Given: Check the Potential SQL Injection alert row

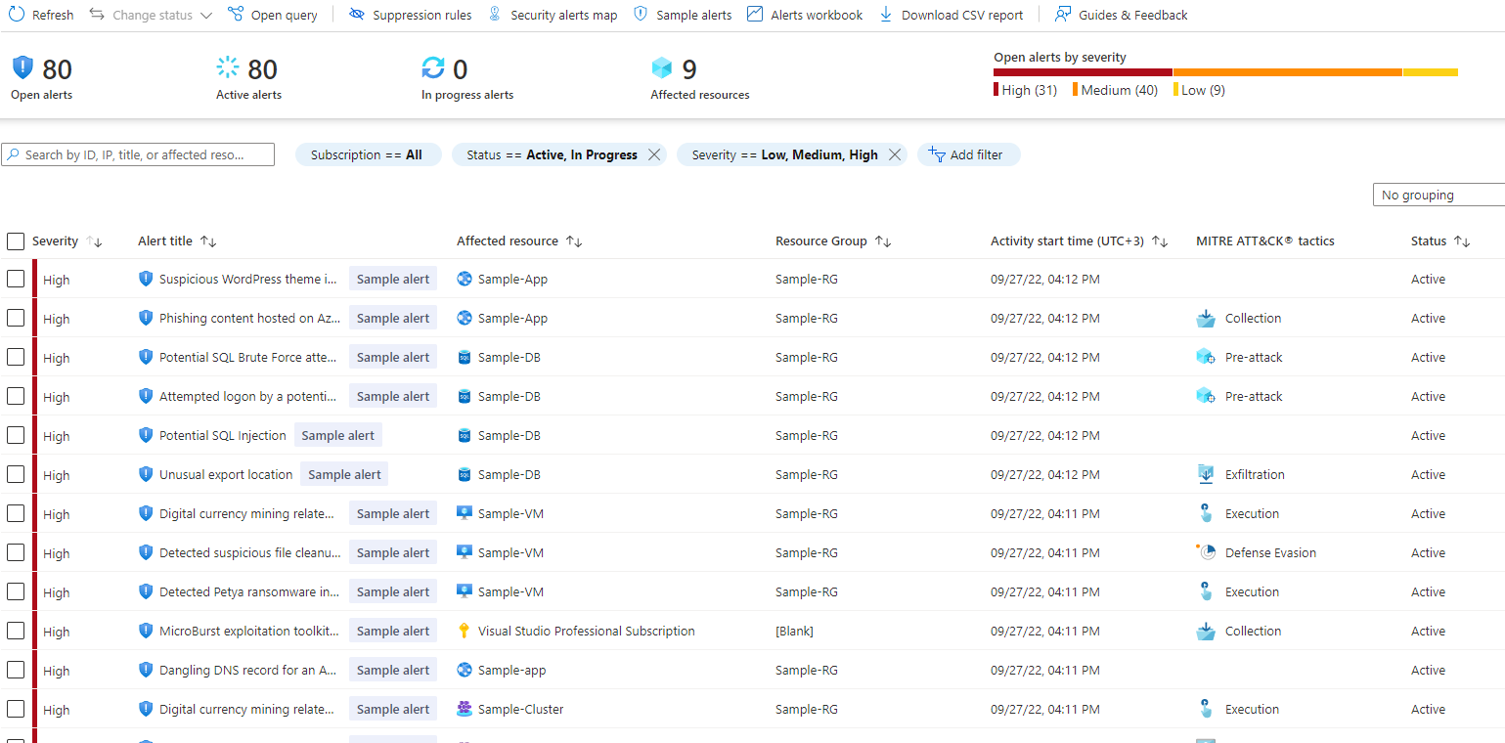Looking at the screenshot, I should 16,436.
